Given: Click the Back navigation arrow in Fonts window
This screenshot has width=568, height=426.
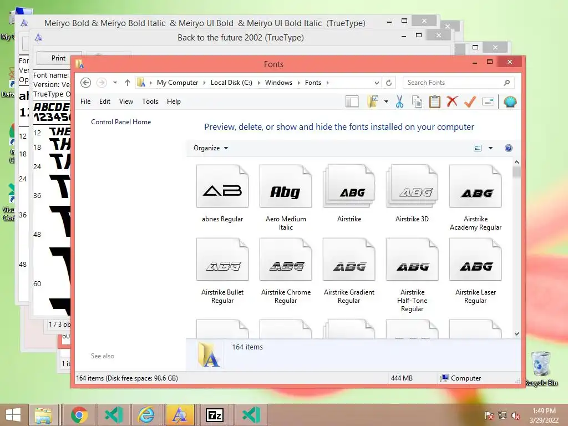Looking at the screenshot, I should pos(85,83).
